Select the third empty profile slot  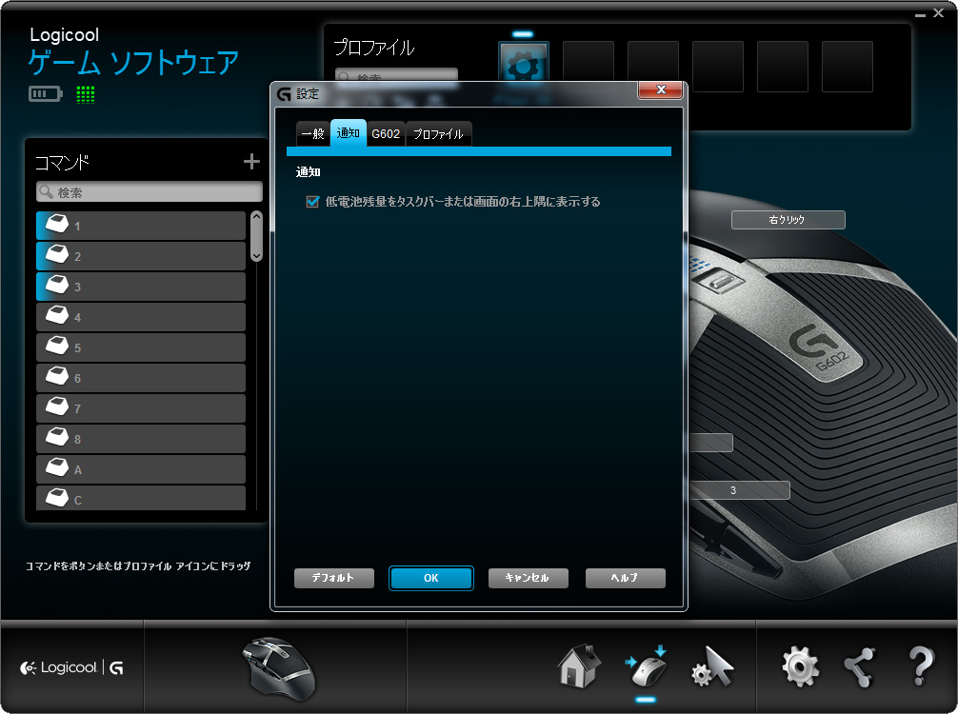coord(718,67)
